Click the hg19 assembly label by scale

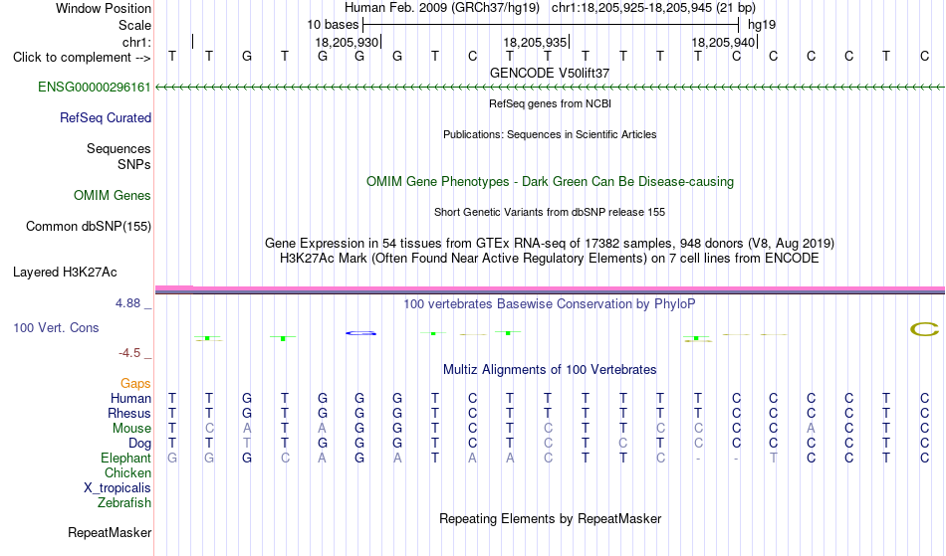(x=762, y=25)
